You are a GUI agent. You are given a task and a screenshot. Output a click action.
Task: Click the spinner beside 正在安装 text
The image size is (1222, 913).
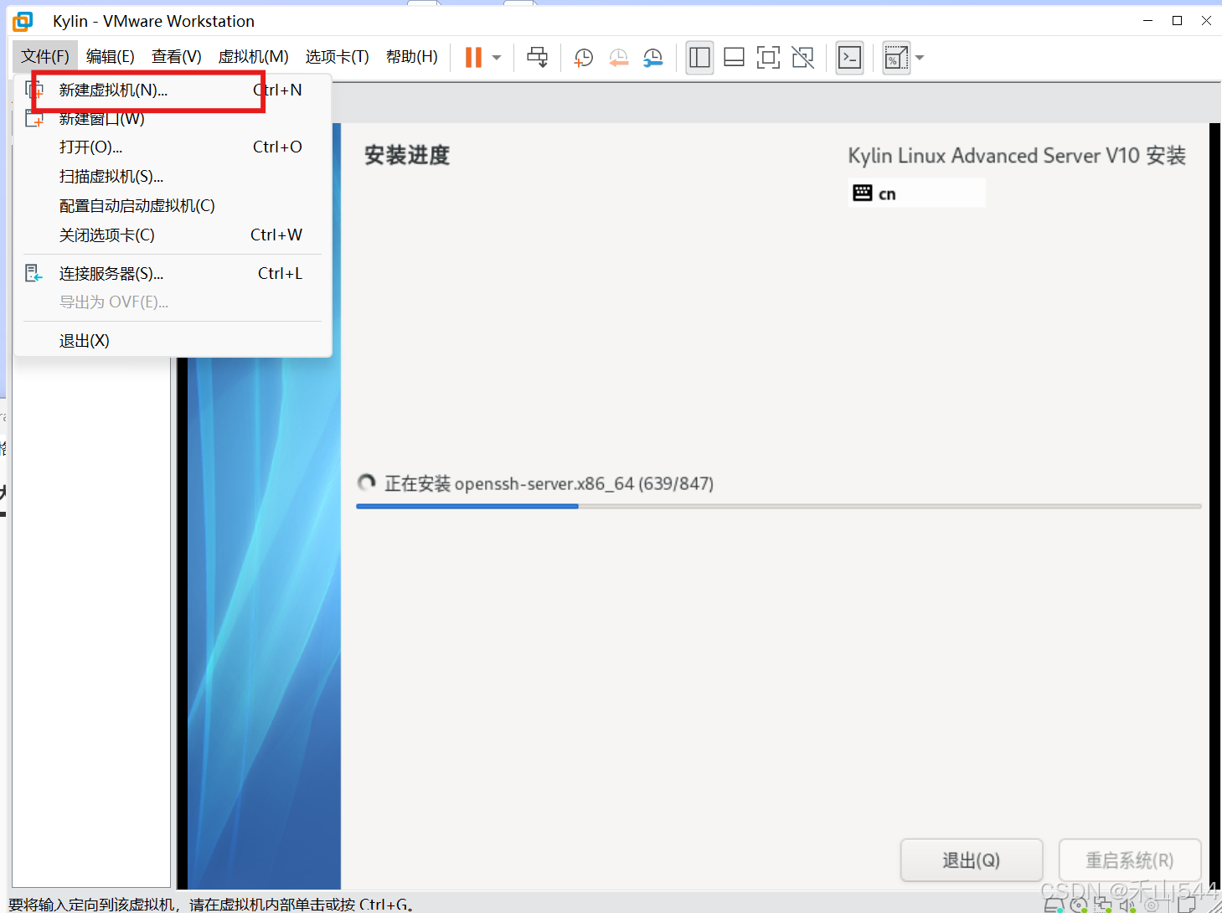(x=366, y=482)
